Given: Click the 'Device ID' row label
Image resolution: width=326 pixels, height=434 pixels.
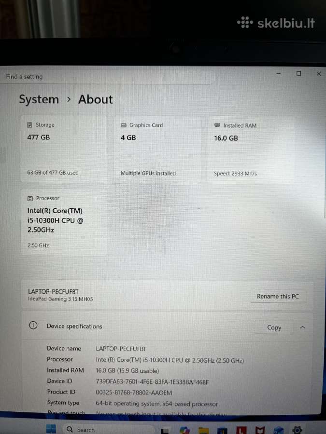Looking at the screenshot, I should (x=59, y=381).
